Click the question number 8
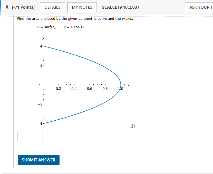 pos(7,7)
